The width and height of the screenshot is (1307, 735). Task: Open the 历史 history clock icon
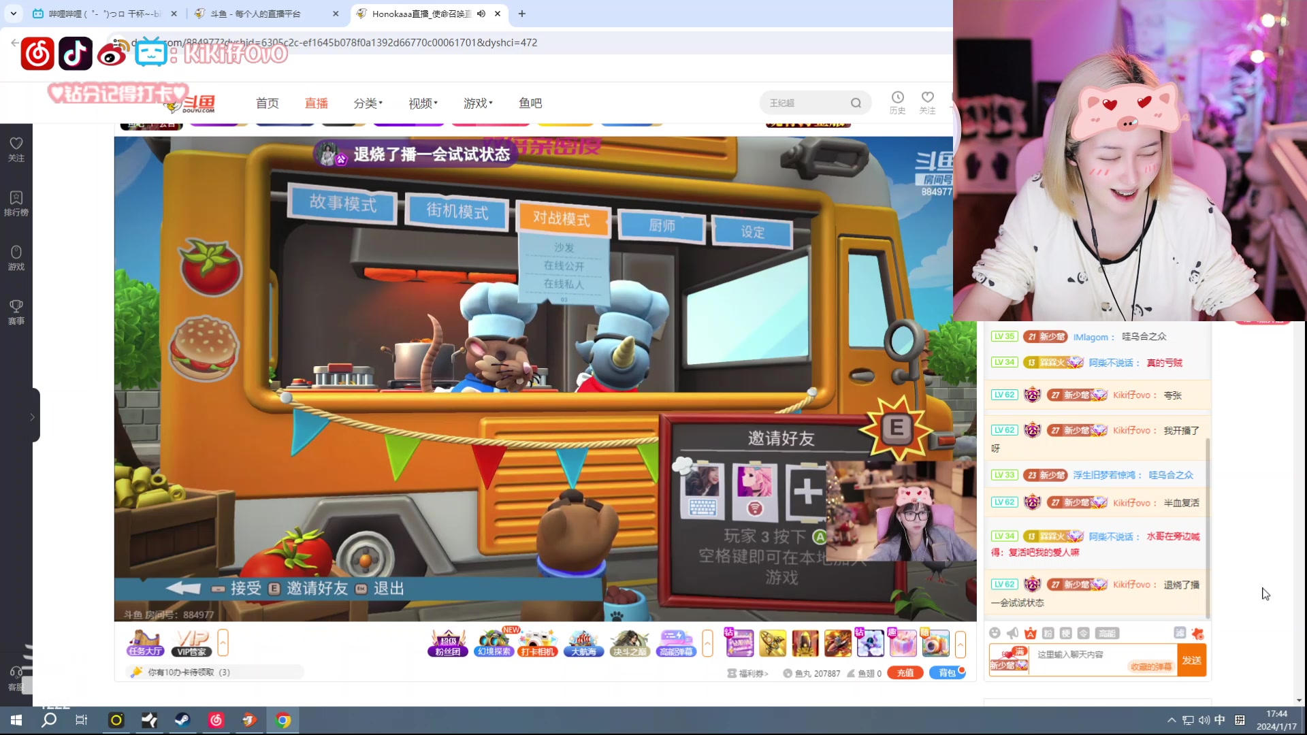pos(897,102)
